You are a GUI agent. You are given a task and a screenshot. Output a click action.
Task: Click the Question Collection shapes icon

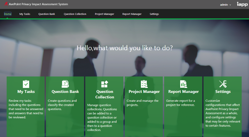pyautogui.click(x=104, y=84)
